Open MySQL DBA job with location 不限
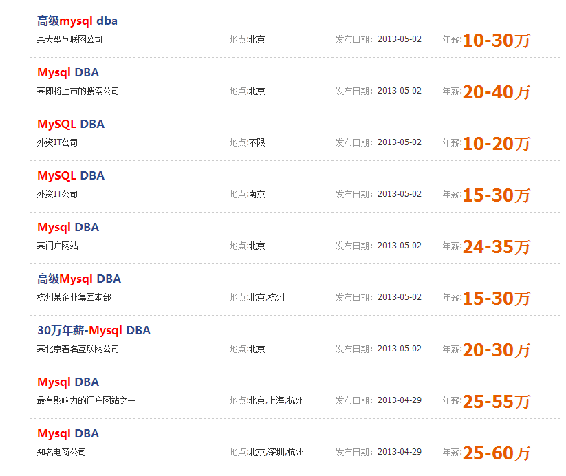This screenshot has height=476, width=566. 71,125
